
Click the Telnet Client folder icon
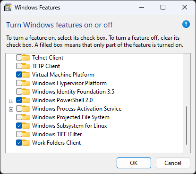click(26, 58)
